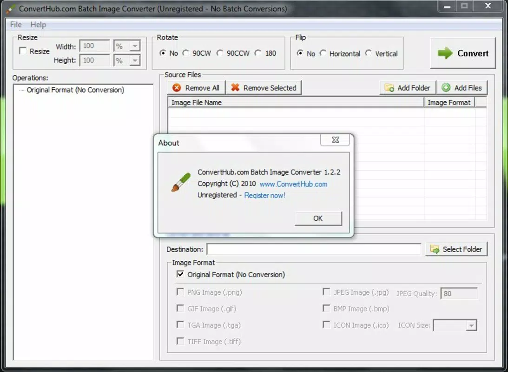This screenshot has height=372, width=508.
Task: Click the paintbrush icon in About dialog
Action: (x=181, y=182)
